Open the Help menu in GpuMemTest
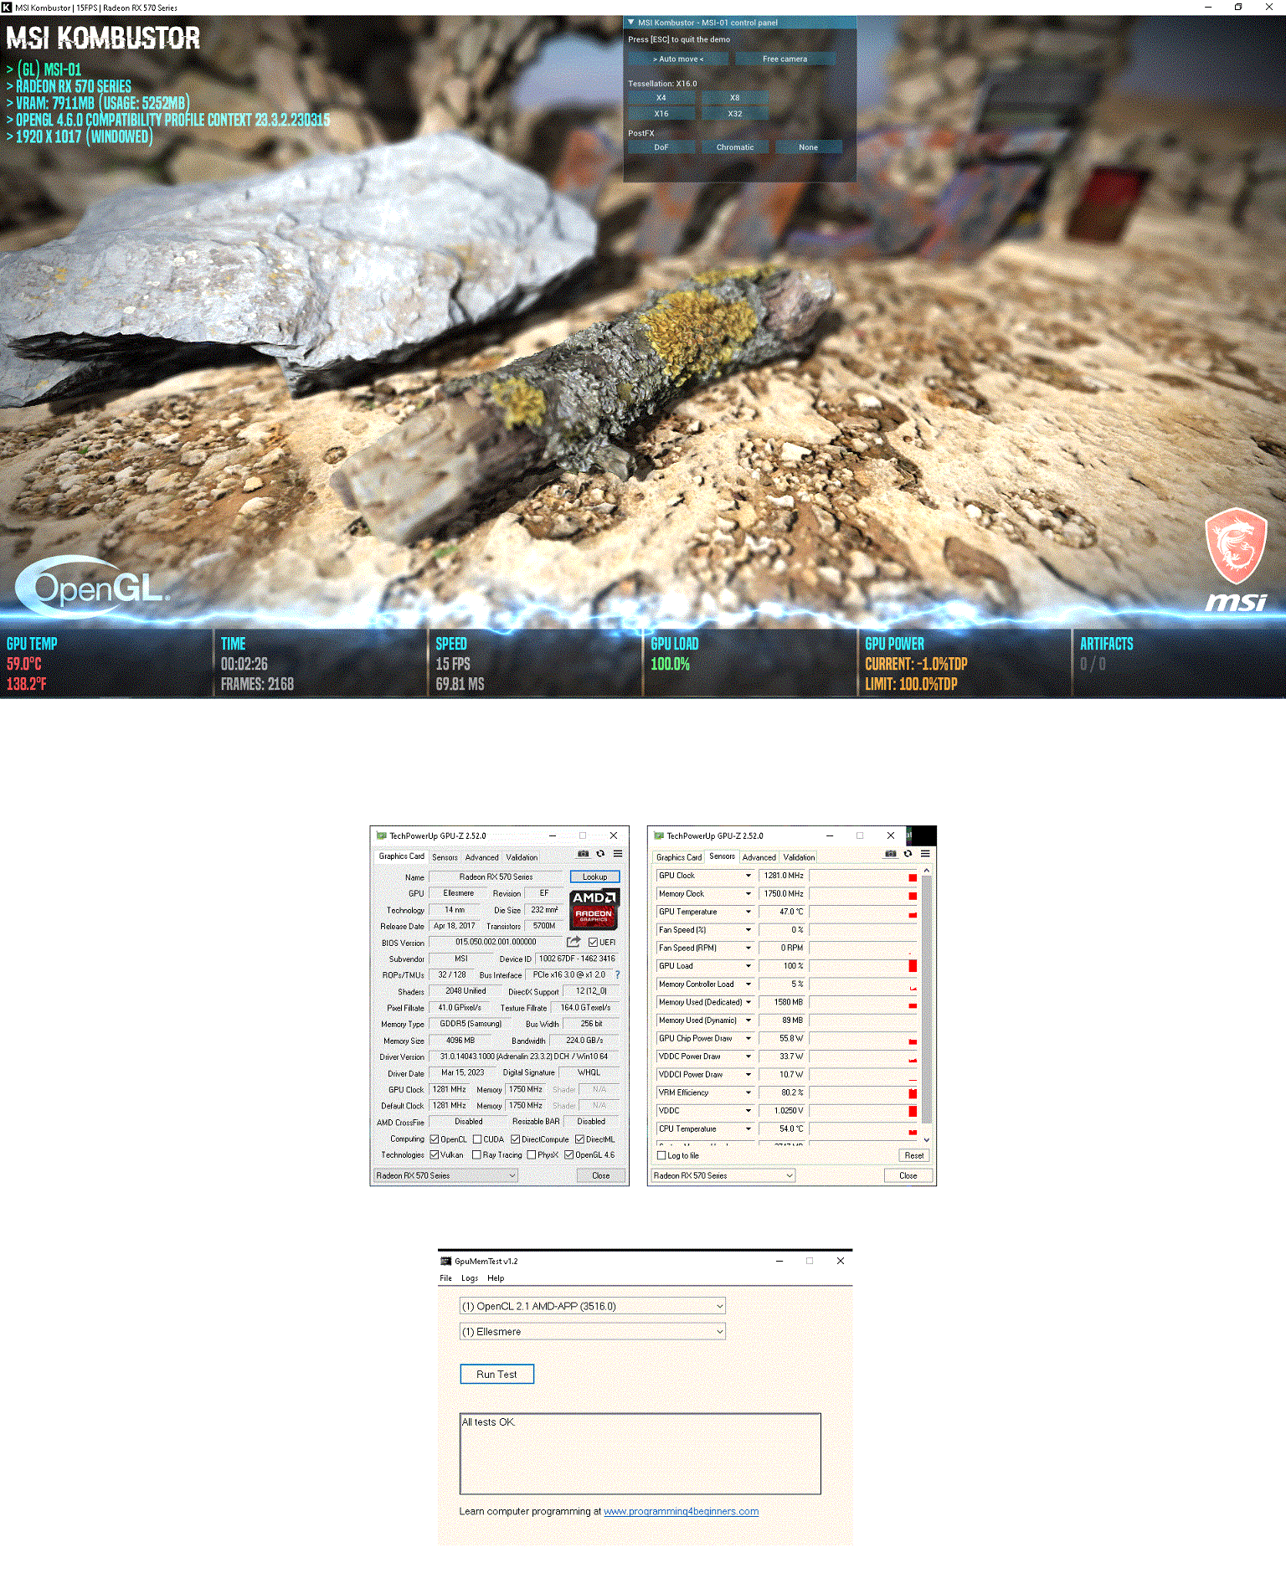 click(496, 1278)
